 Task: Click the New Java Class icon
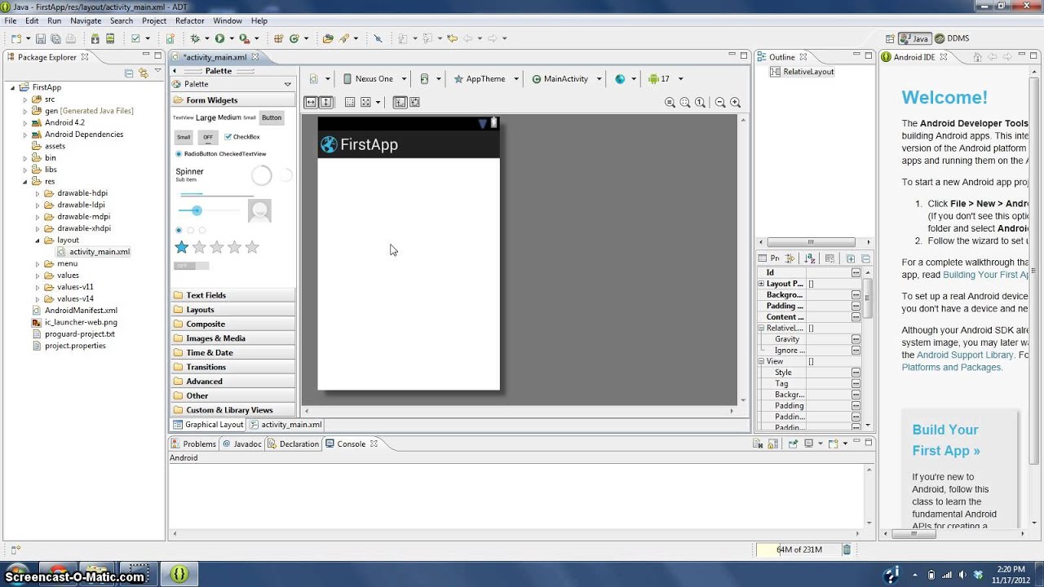pyautogui.click(x=294, y=38)
